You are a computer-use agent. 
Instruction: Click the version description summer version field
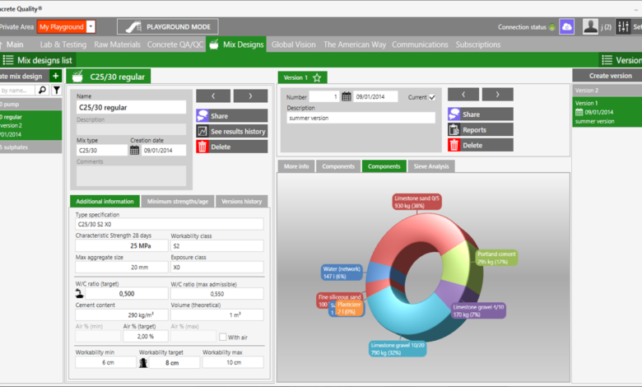361,118
